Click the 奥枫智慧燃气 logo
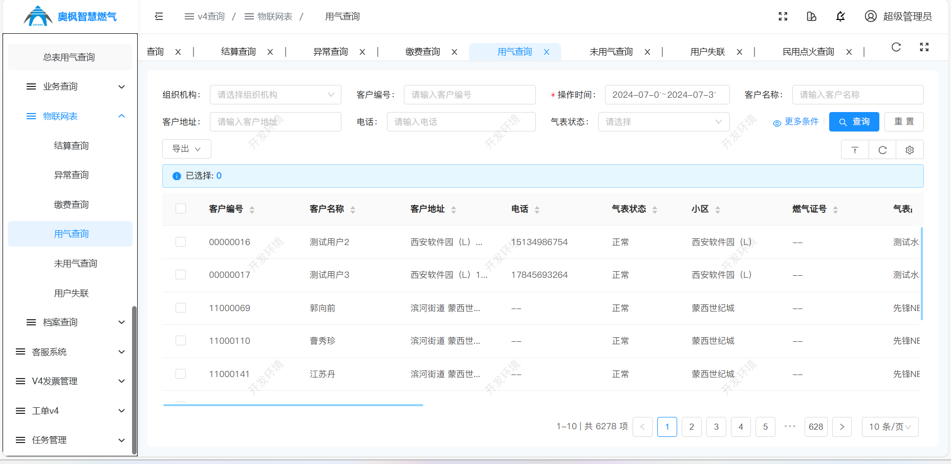Viewport: 951px width, 464px height. (x=70, y=16)
